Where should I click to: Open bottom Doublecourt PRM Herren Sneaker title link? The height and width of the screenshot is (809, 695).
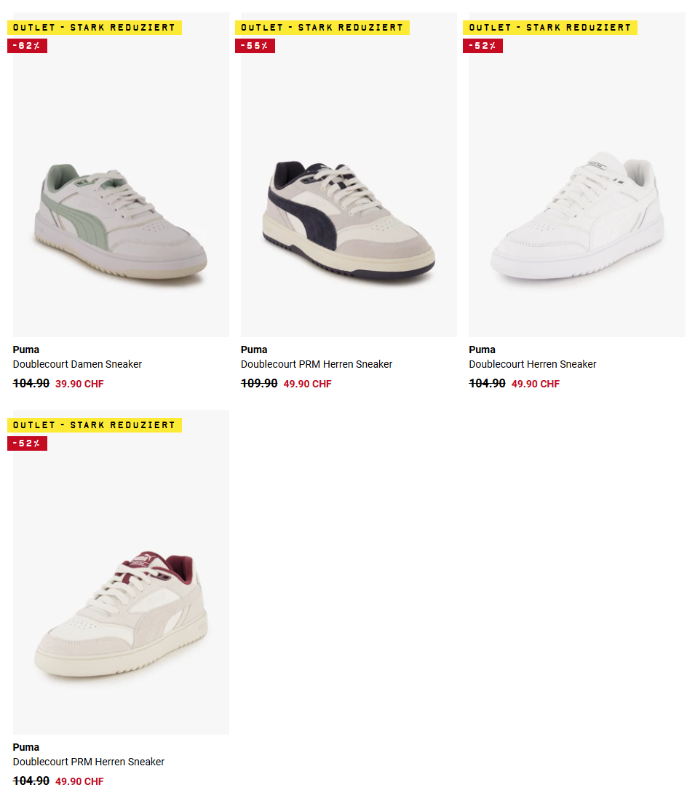tap(89, 762)
